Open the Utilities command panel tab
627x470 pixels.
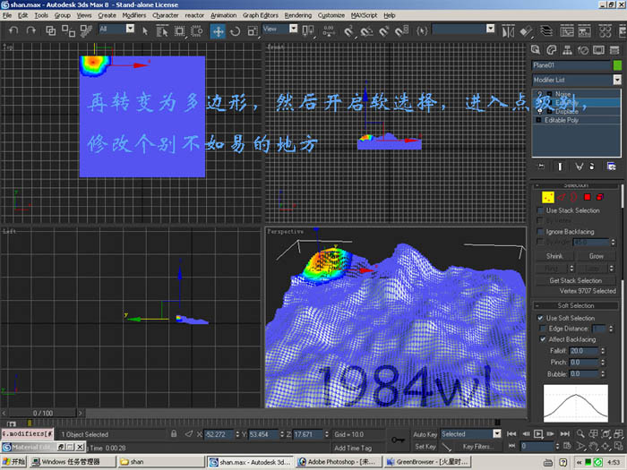(x=614, y=50)
